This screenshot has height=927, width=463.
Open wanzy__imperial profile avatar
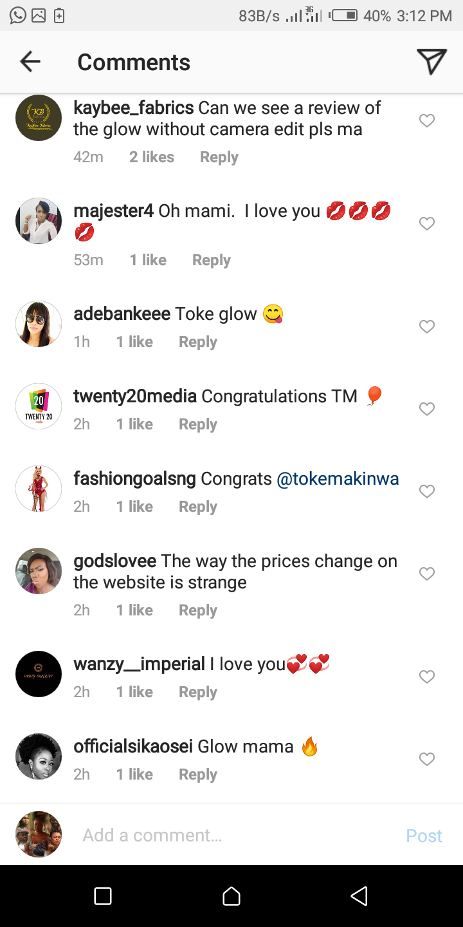tap(39, 674)
